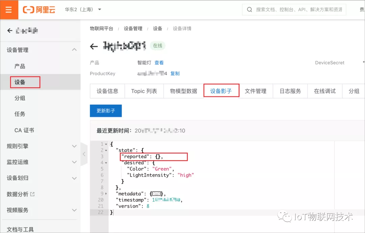Open the hamburger menu in the top bar

[x=9, y=9]
